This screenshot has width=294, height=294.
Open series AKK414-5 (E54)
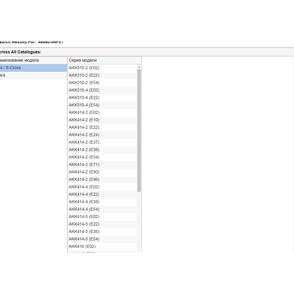click(x=84, y=239)
